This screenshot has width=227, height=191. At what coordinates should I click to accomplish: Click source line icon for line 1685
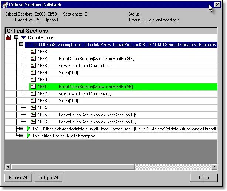tap(33, 115)
